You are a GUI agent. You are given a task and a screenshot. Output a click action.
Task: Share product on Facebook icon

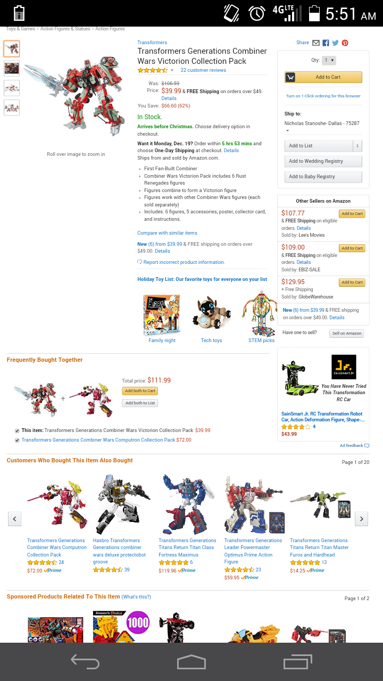coord(326,43)
